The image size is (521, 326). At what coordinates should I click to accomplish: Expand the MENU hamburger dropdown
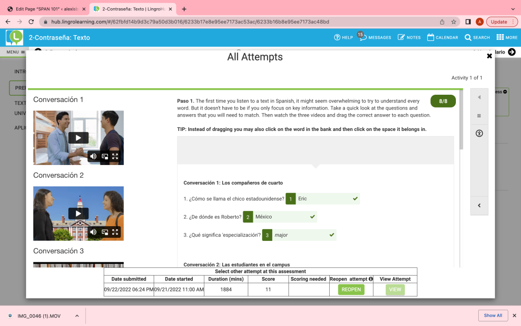[x=15, y=52]
